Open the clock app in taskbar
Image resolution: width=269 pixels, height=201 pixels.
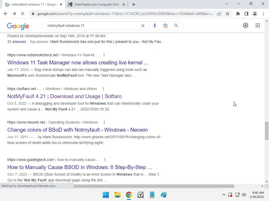coord(141,195)
